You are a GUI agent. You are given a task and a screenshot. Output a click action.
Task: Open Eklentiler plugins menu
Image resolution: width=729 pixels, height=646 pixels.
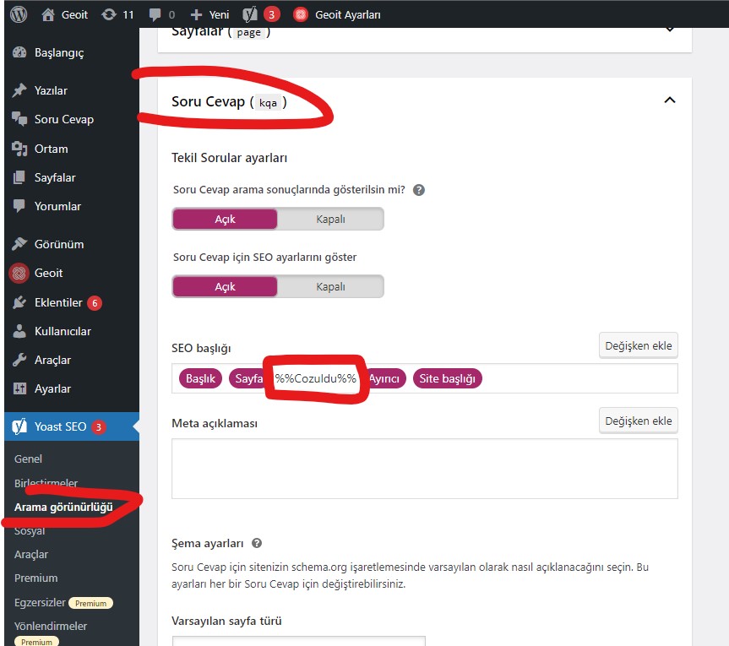[x=58, y=302]
